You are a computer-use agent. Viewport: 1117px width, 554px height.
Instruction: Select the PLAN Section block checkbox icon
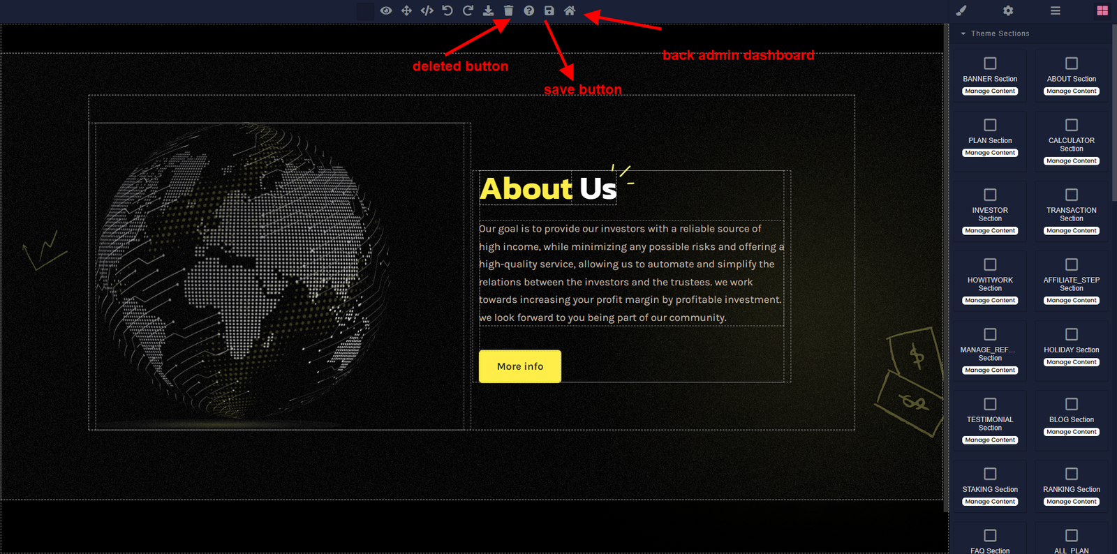(990, 125)
